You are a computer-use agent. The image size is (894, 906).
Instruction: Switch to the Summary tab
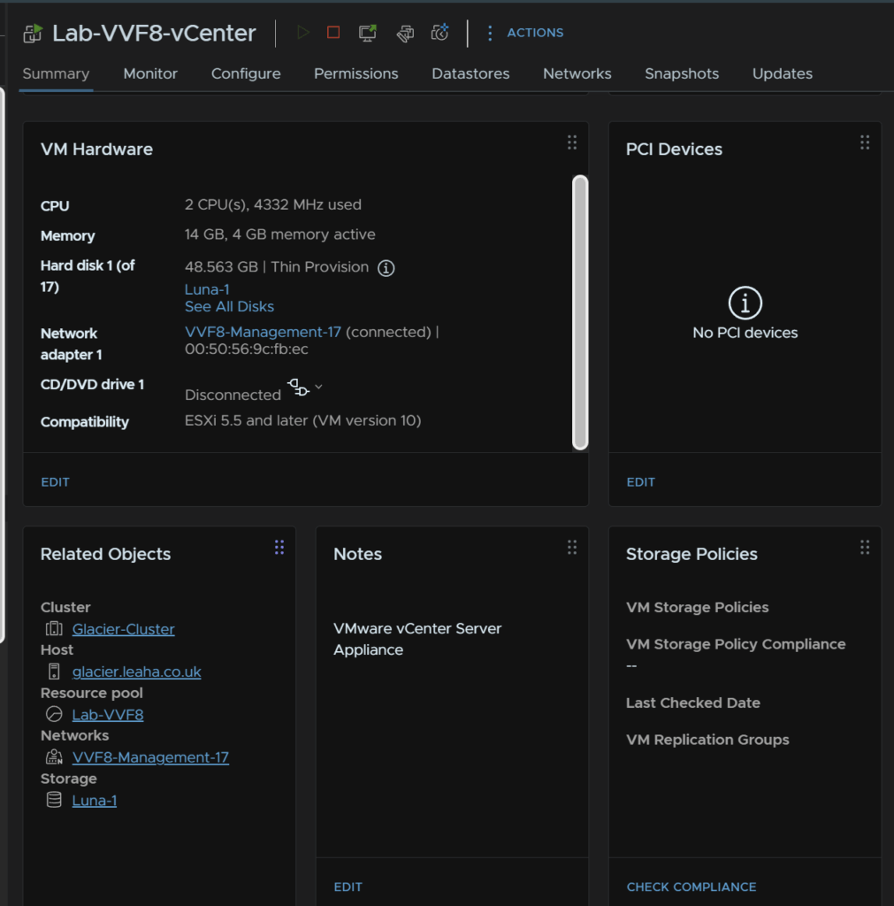click(56, 73)
